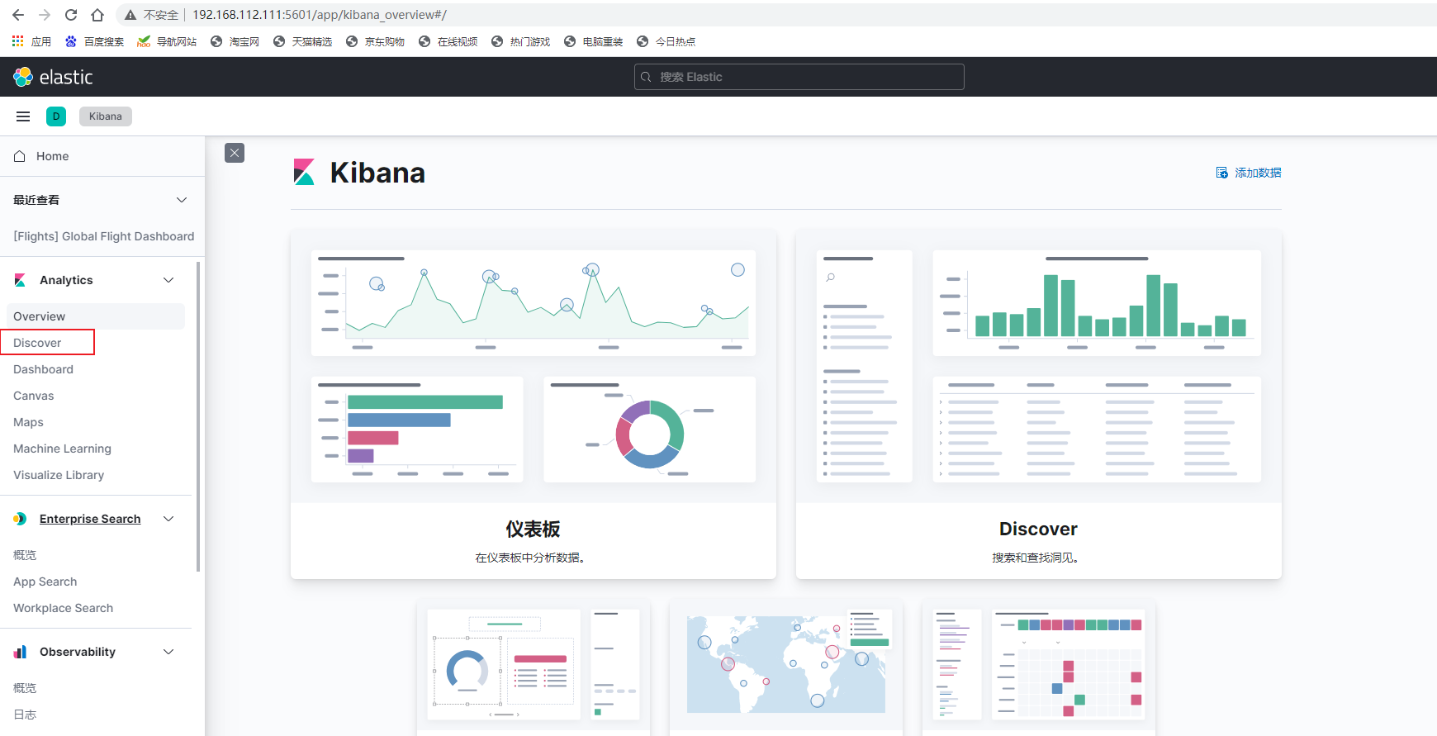Open the 京东购物 bookmark

coord(375,41)
